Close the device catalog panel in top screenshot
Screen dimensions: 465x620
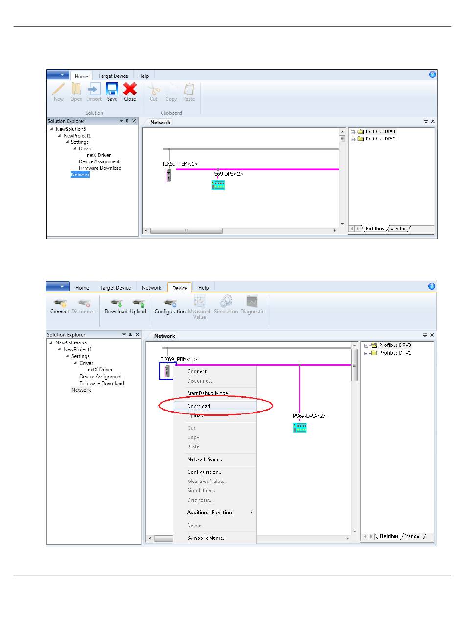point(433,121)
